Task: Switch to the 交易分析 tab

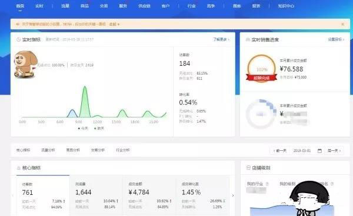Action: 98,150
